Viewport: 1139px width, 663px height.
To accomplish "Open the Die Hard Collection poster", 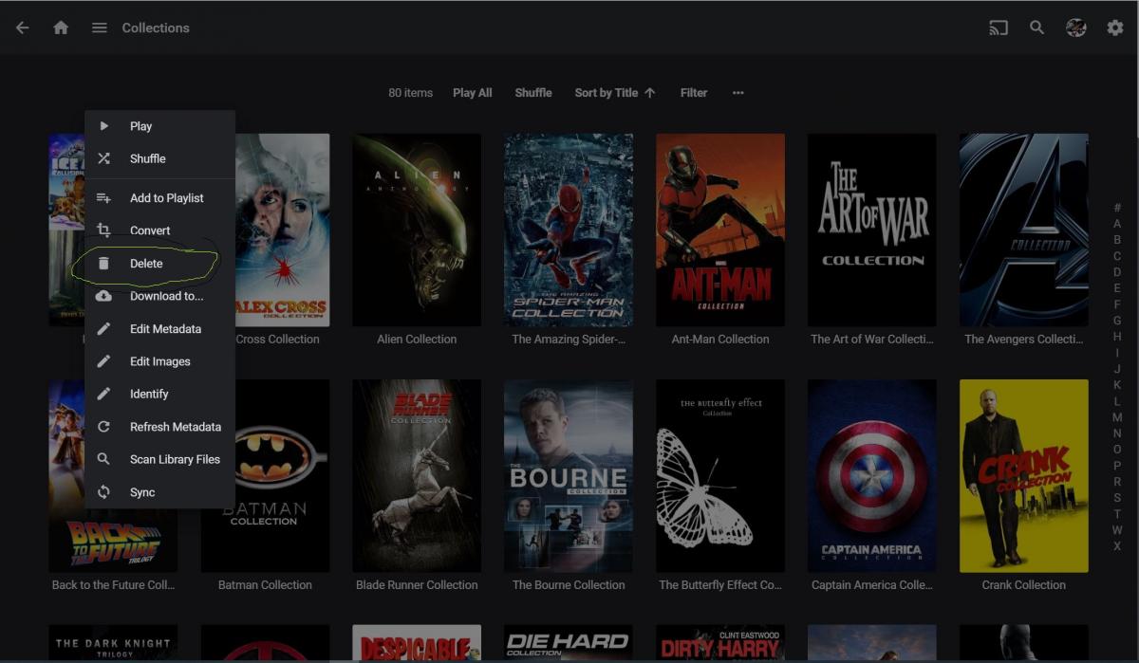I will tap(569, 642).
